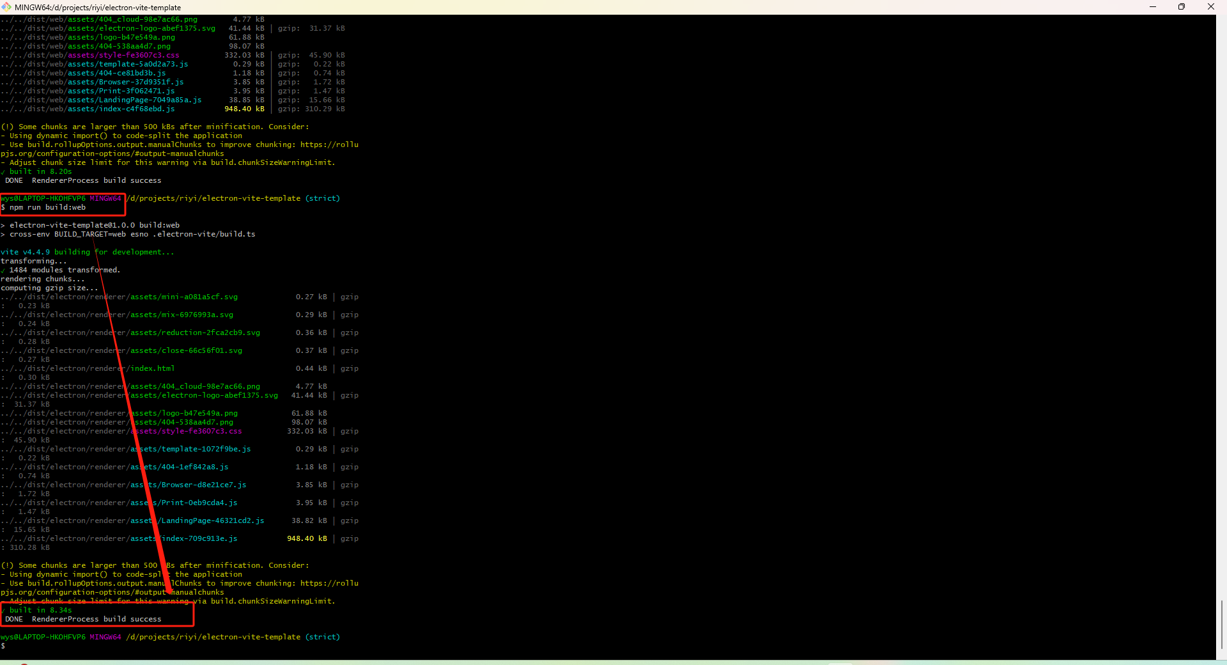Click the restore-down window button
Viewport: 1227px width, 665px height.
1182,7
